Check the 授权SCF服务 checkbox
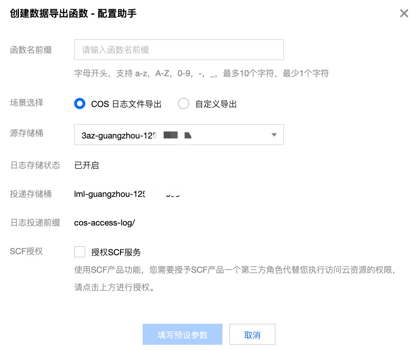414x350 pixels. click(80, 251)
